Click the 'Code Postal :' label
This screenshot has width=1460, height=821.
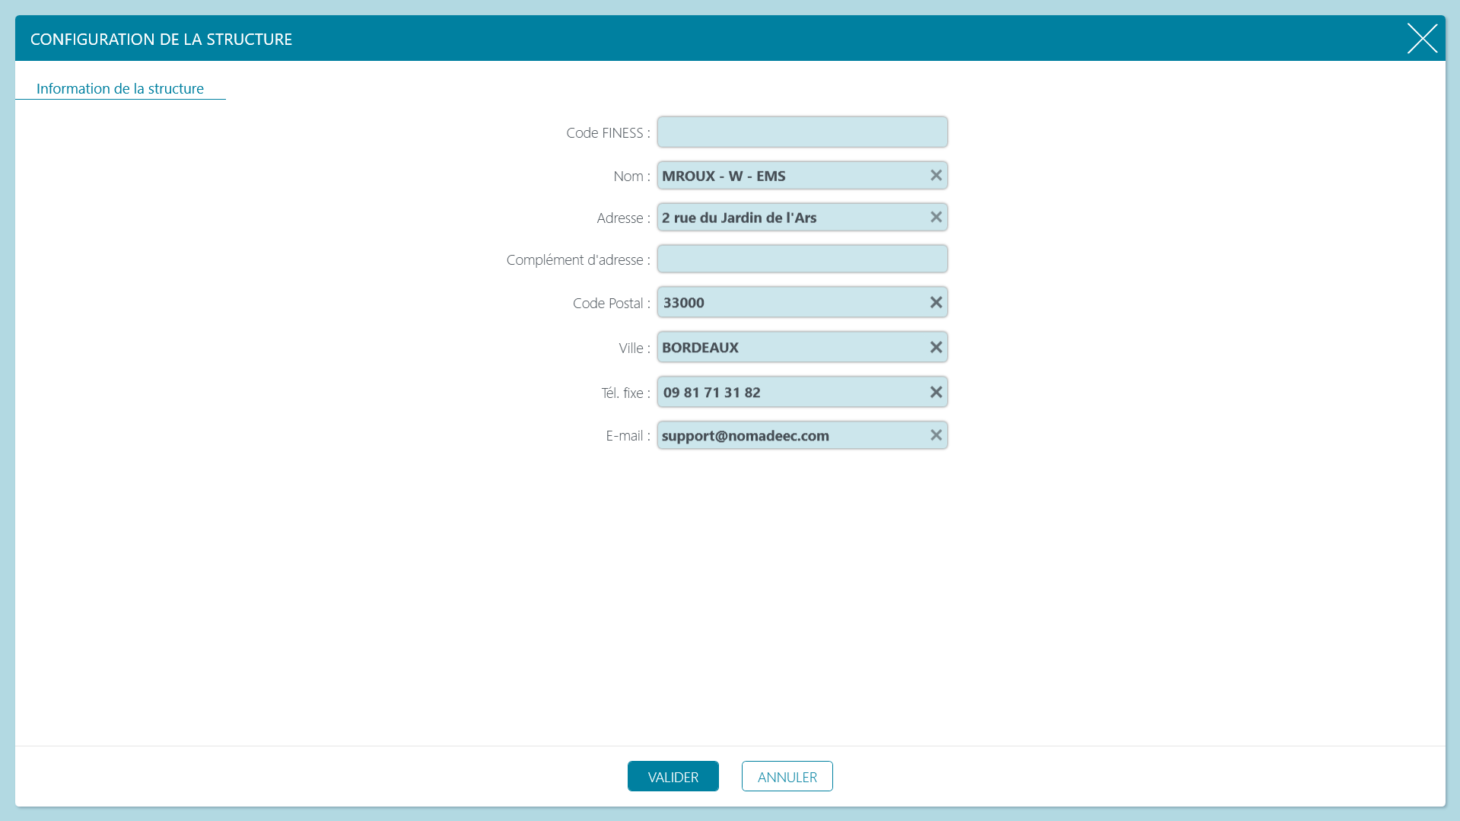pos(612,304)
